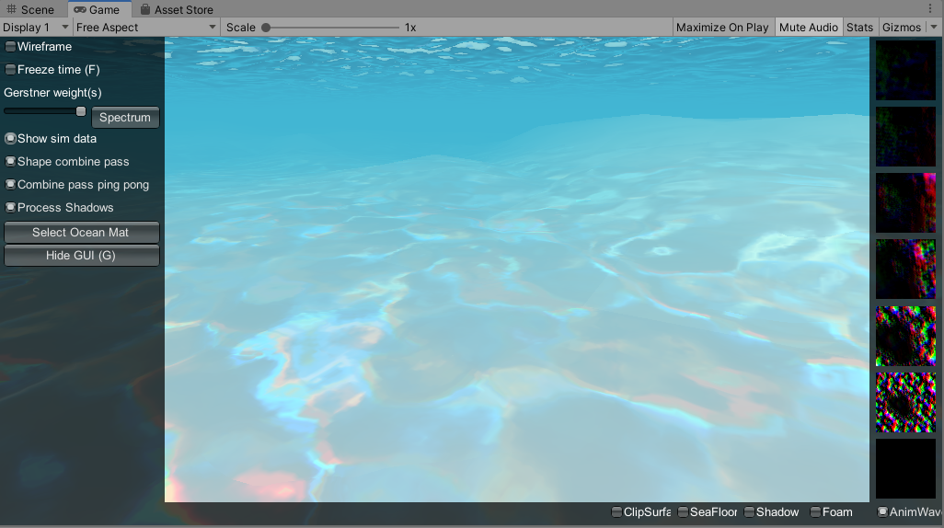
Task: Open the Display 1 dropdown
Action: click(36, 27)
